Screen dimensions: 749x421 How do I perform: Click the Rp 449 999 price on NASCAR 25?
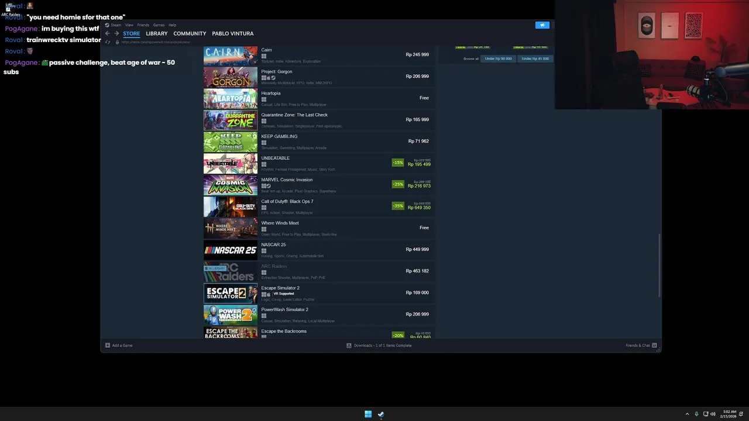click(x=417, y=249)
